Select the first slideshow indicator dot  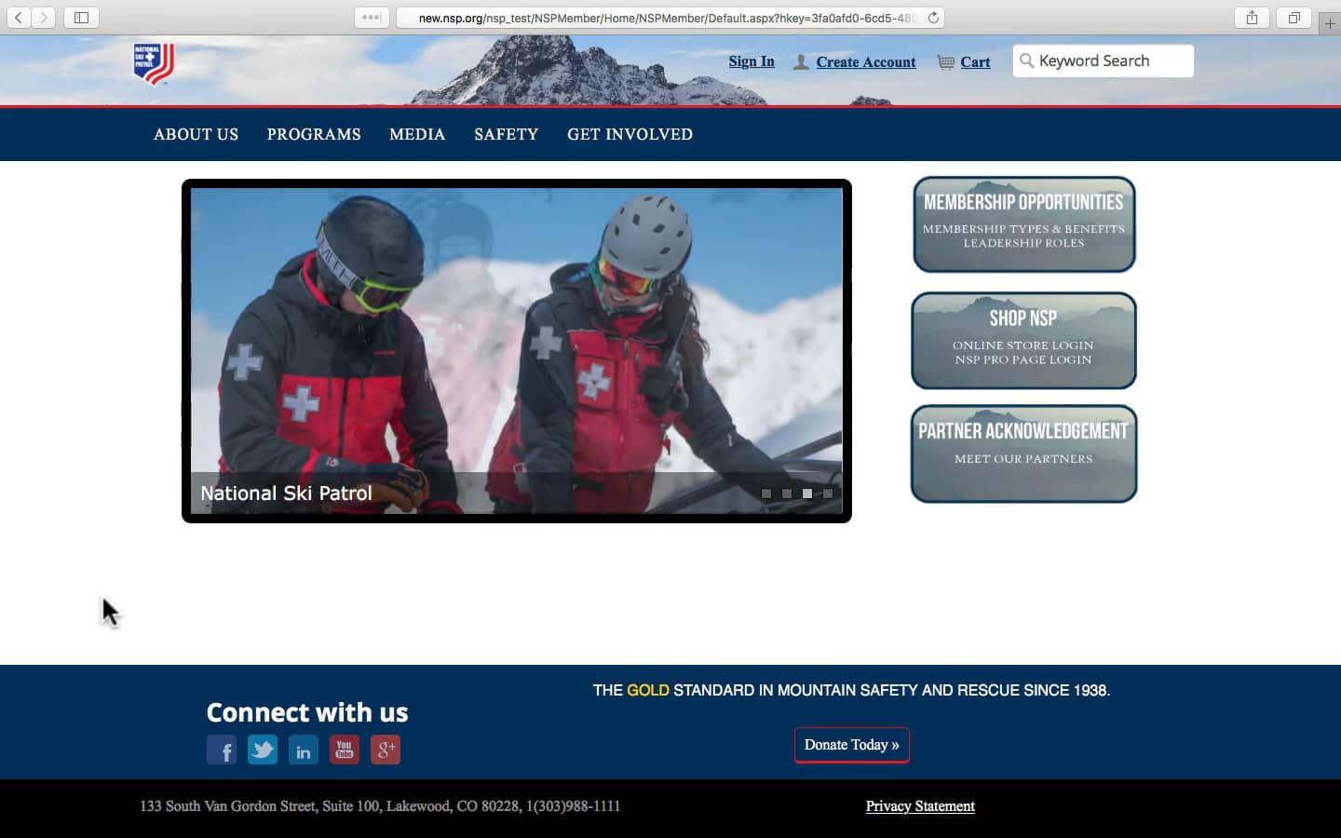766,493
